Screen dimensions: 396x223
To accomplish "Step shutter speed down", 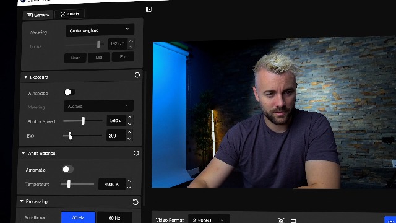I will coord(129,123).
